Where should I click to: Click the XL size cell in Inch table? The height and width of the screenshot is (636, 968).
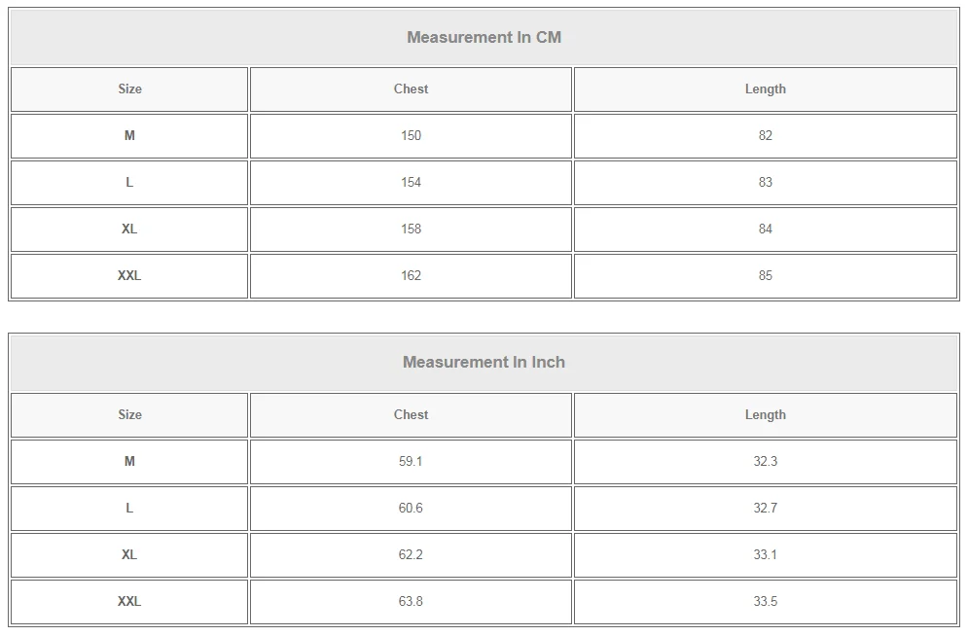129,554
